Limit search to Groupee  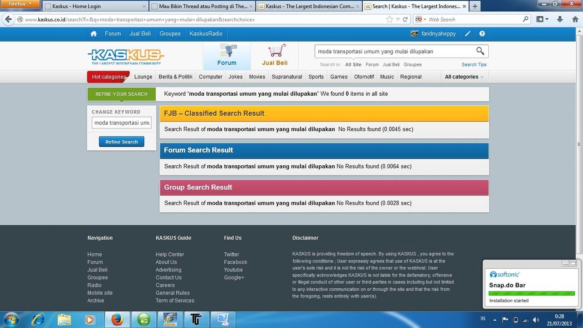(x=413, y=65)
